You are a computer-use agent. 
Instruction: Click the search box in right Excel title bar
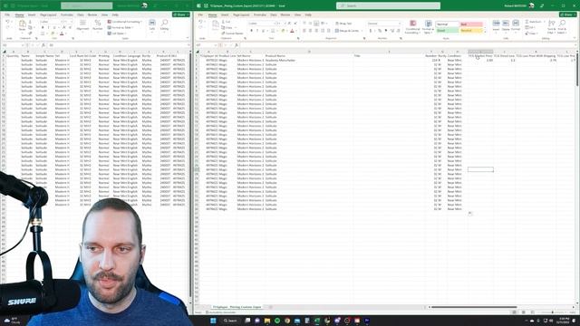point(388,5)
